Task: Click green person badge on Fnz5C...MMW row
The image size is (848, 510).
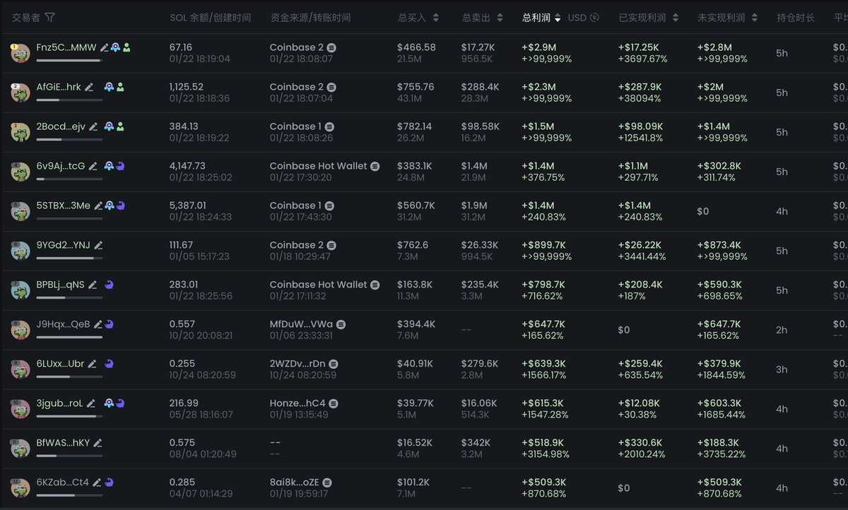Action: point(126,47)
